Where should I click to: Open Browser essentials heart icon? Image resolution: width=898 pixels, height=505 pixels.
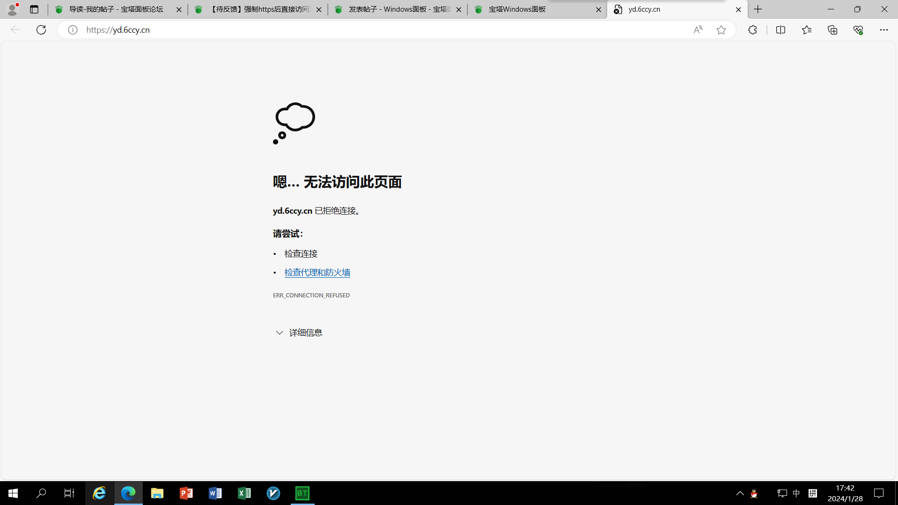pyautogui.click(x=858, y=30)
